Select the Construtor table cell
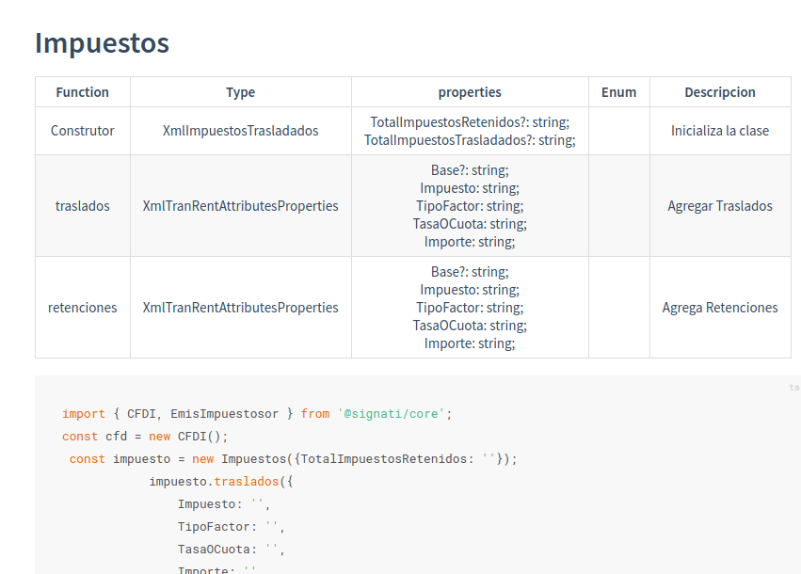The width and height of the screenshot is (801, 574). tap(82, 131)
